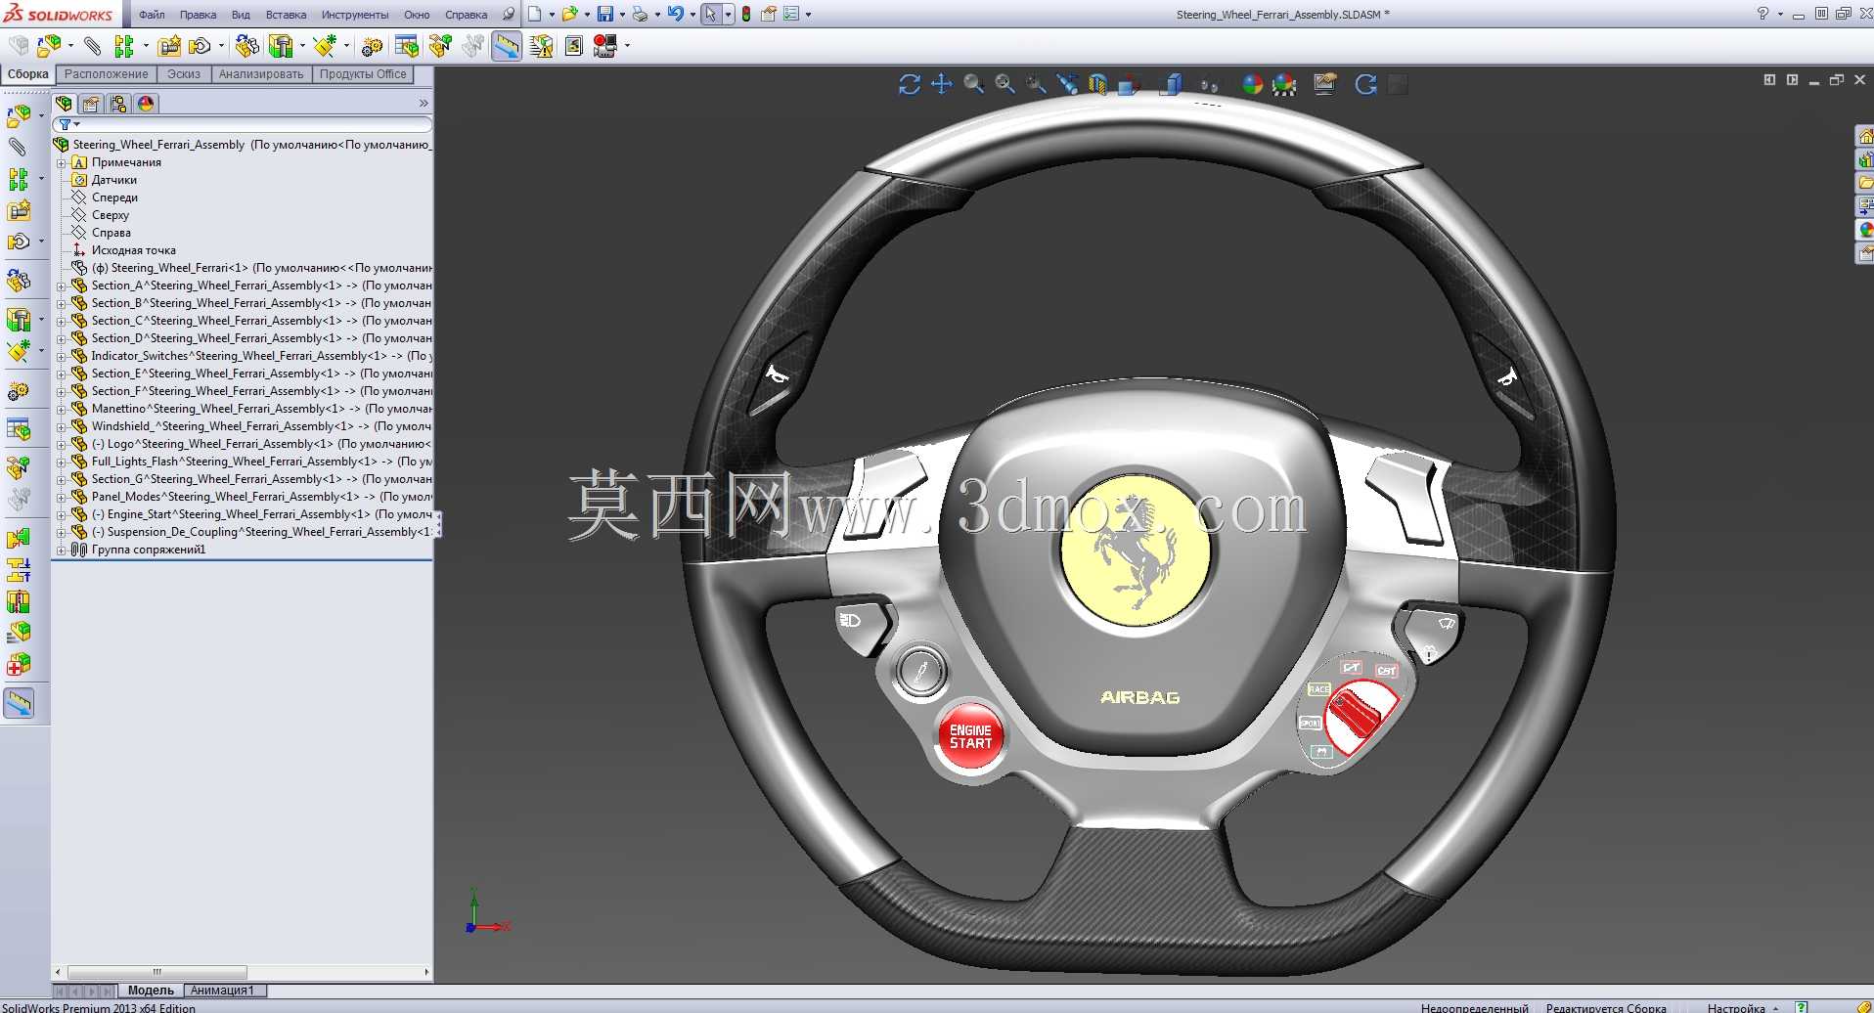The image size is (1874, 1013).
Task: Open the Appearances tab in the task pane
Action: [1865, 230]
